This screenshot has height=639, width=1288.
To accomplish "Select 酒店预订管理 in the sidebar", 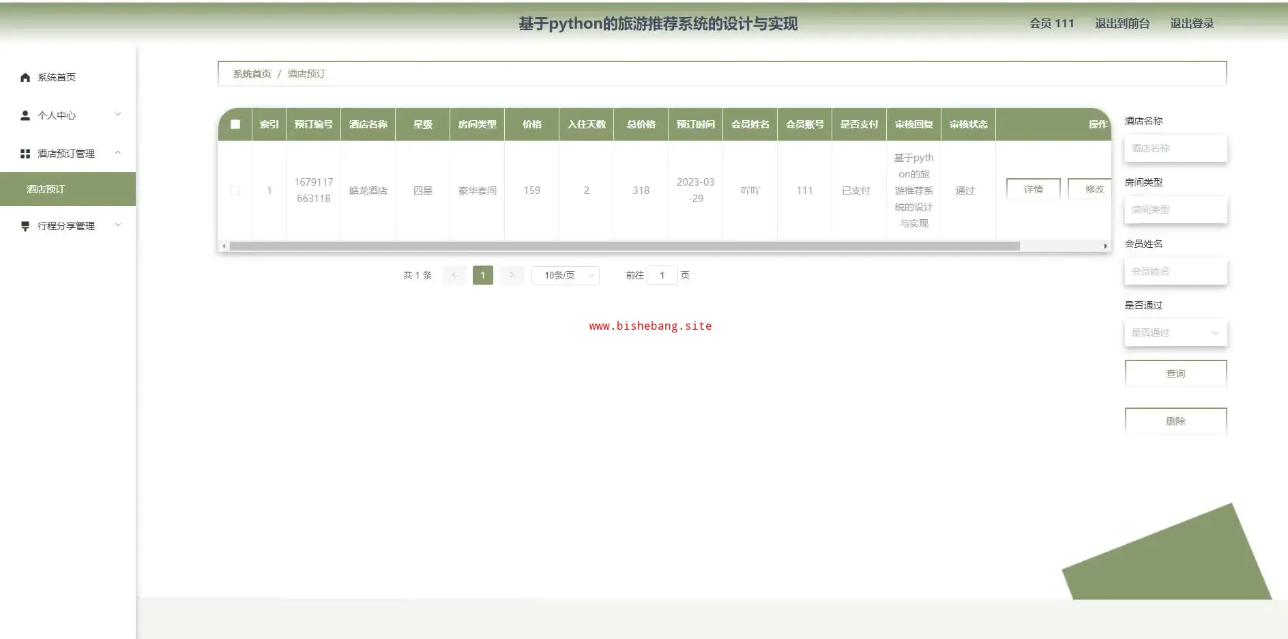I will [x=68, y=154].
